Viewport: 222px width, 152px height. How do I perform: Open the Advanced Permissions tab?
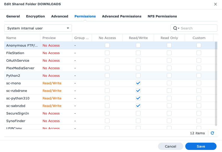(x=122, y=16)
